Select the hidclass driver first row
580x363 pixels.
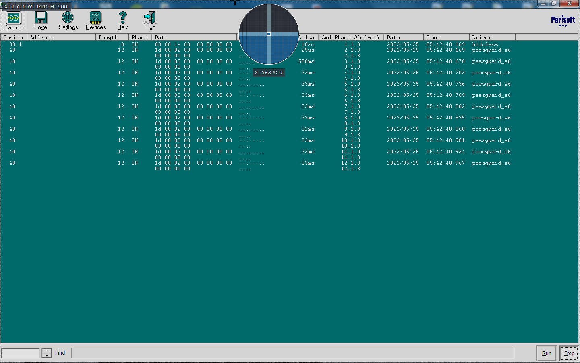pyautogui.click(x=289, y=44)
